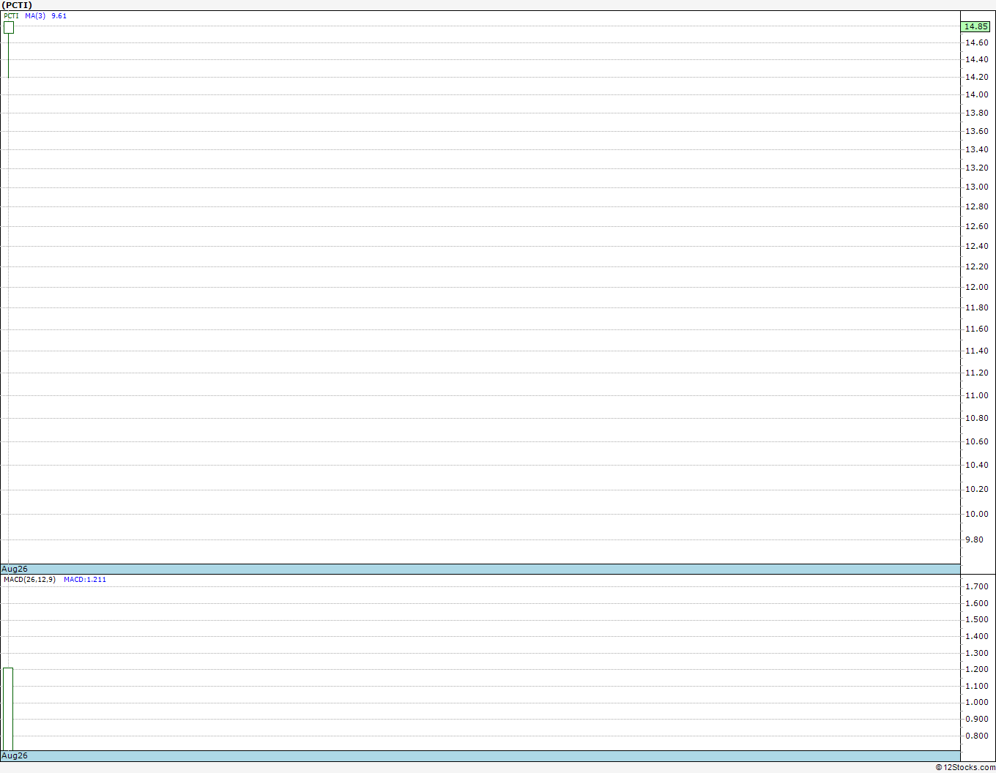This screenshot has width=996, height=773.
Task: Click the 12.00 price axis label
Action: click(976, 287)
